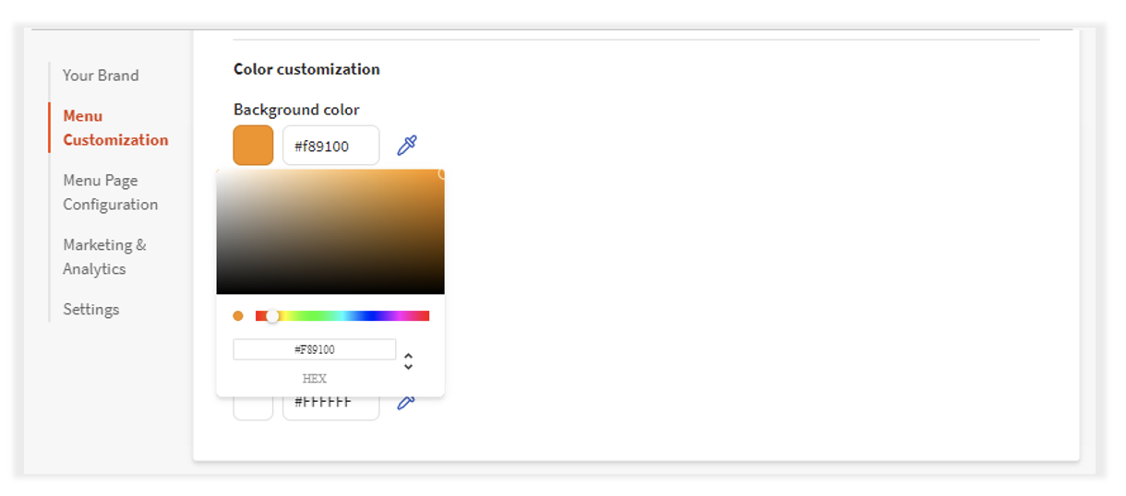
Task: Click the orange Background color swatch
Action: 253,146
